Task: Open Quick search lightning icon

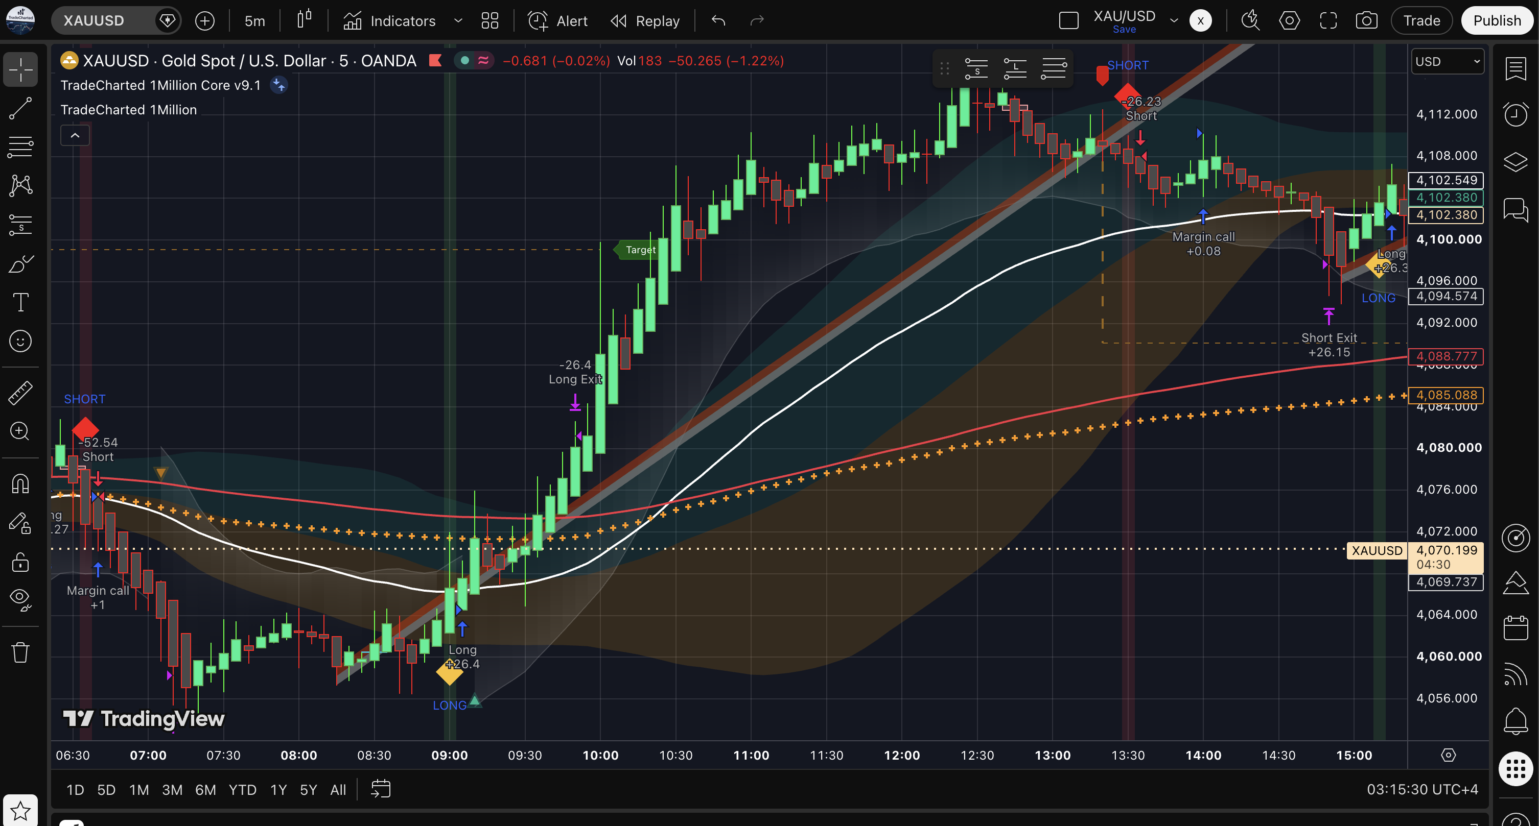Action: pyautogui.click(x=1250, y=21)
